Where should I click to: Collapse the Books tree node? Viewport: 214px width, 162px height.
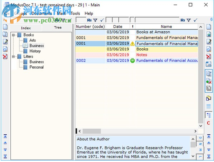14,35
